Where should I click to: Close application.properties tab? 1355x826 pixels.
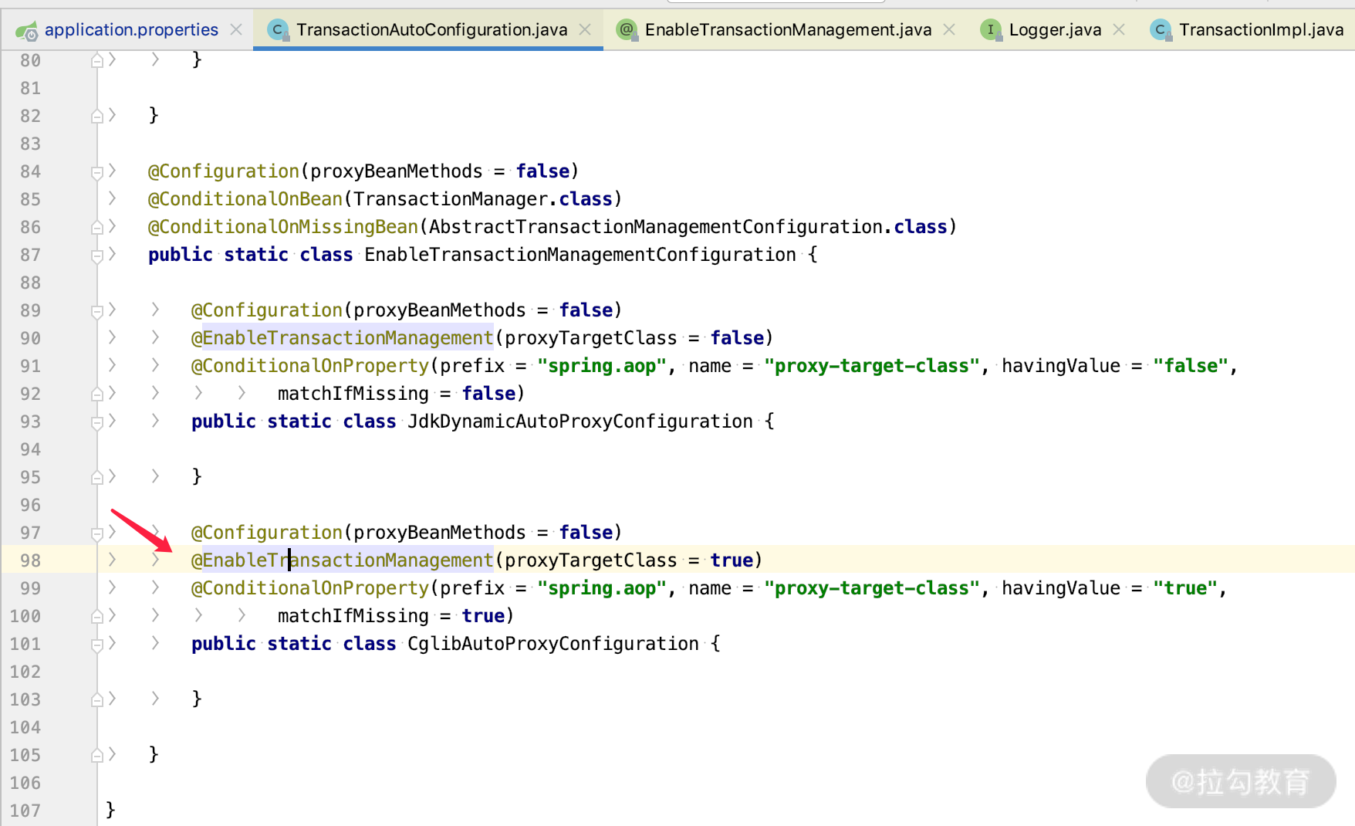click(236, 29)
